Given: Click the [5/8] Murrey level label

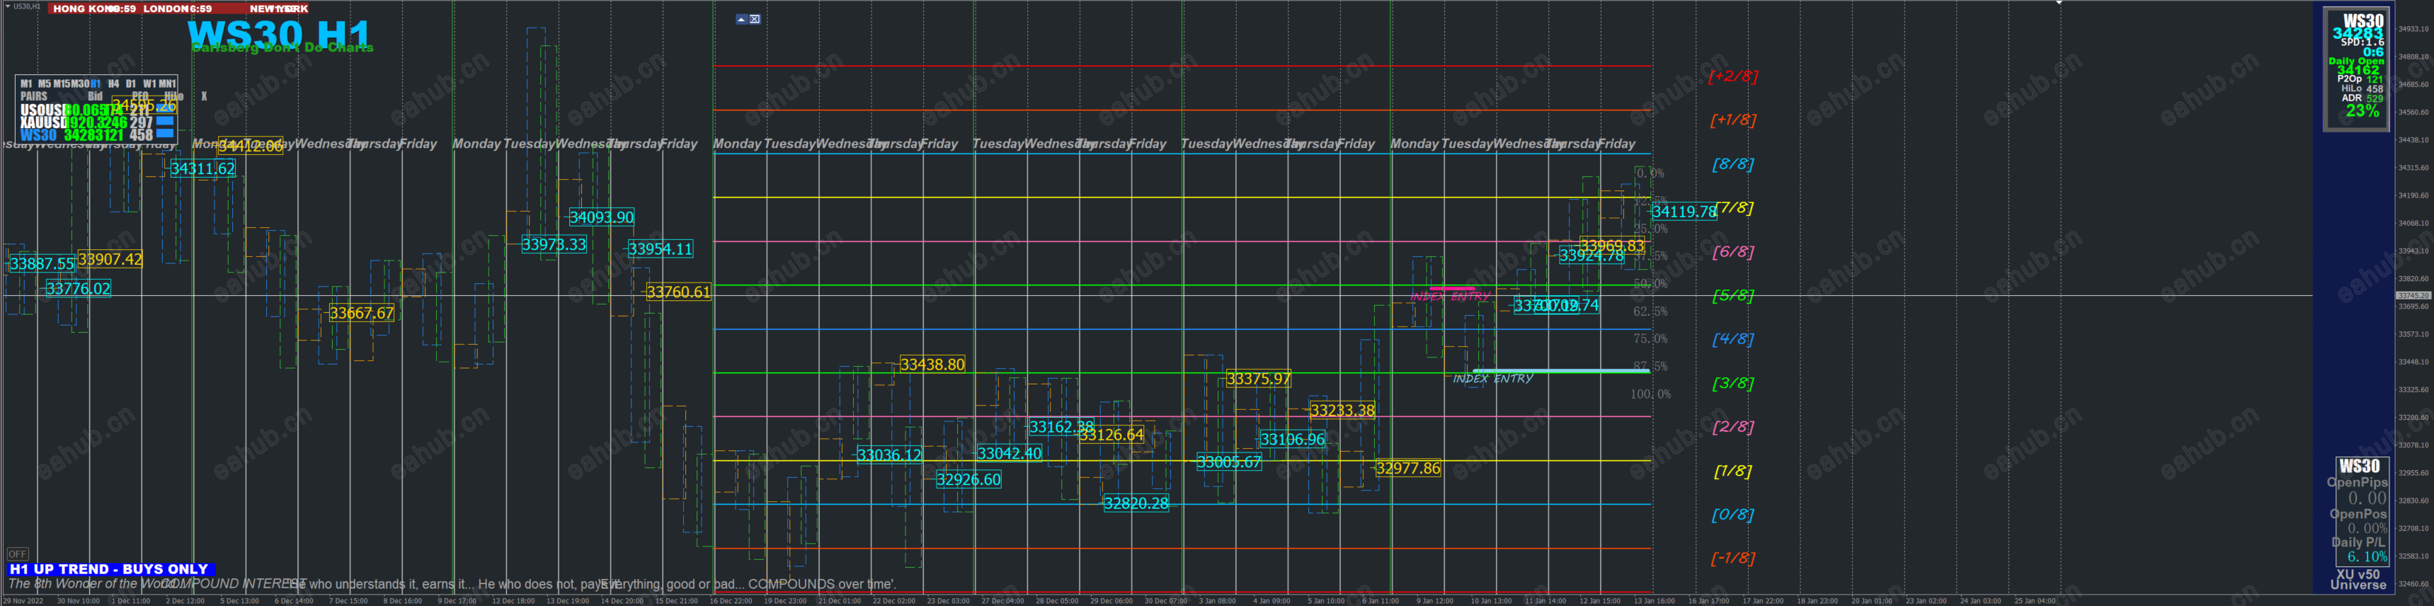Looking at the screenshot, I should pyautogui.click(x=1733, y=296).
